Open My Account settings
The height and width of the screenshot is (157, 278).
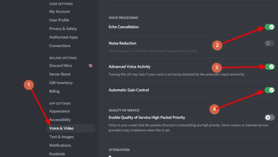pos(60,12)
